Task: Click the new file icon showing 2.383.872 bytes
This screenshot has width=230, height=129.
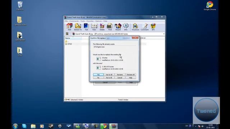Action: click(x=98, y=68)
